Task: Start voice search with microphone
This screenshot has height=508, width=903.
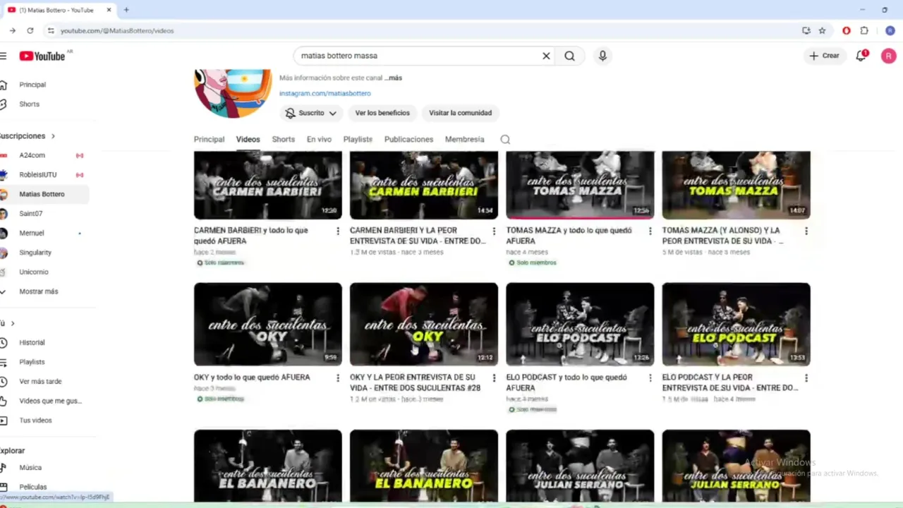Action: pyautogui.click(x=602, y=56)
